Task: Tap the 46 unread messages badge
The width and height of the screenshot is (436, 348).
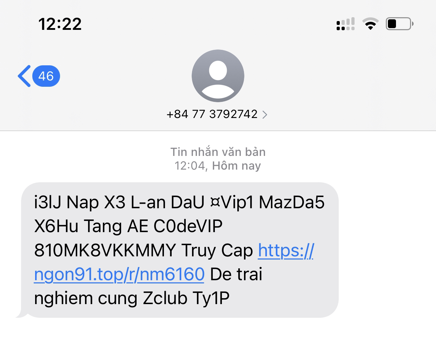Action: pyautogui.click(x=46, y=76)
